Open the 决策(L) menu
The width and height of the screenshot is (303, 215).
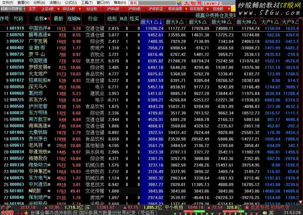(x=55, y=3)
